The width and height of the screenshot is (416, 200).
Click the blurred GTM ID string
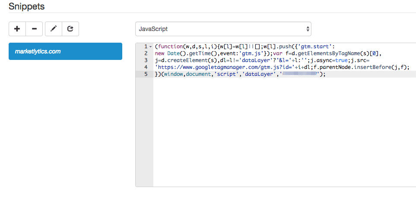tap(299, 74)
